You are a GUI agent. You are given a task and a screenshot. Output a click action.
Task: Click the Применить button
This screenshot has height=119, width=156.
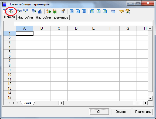point(143,112)
